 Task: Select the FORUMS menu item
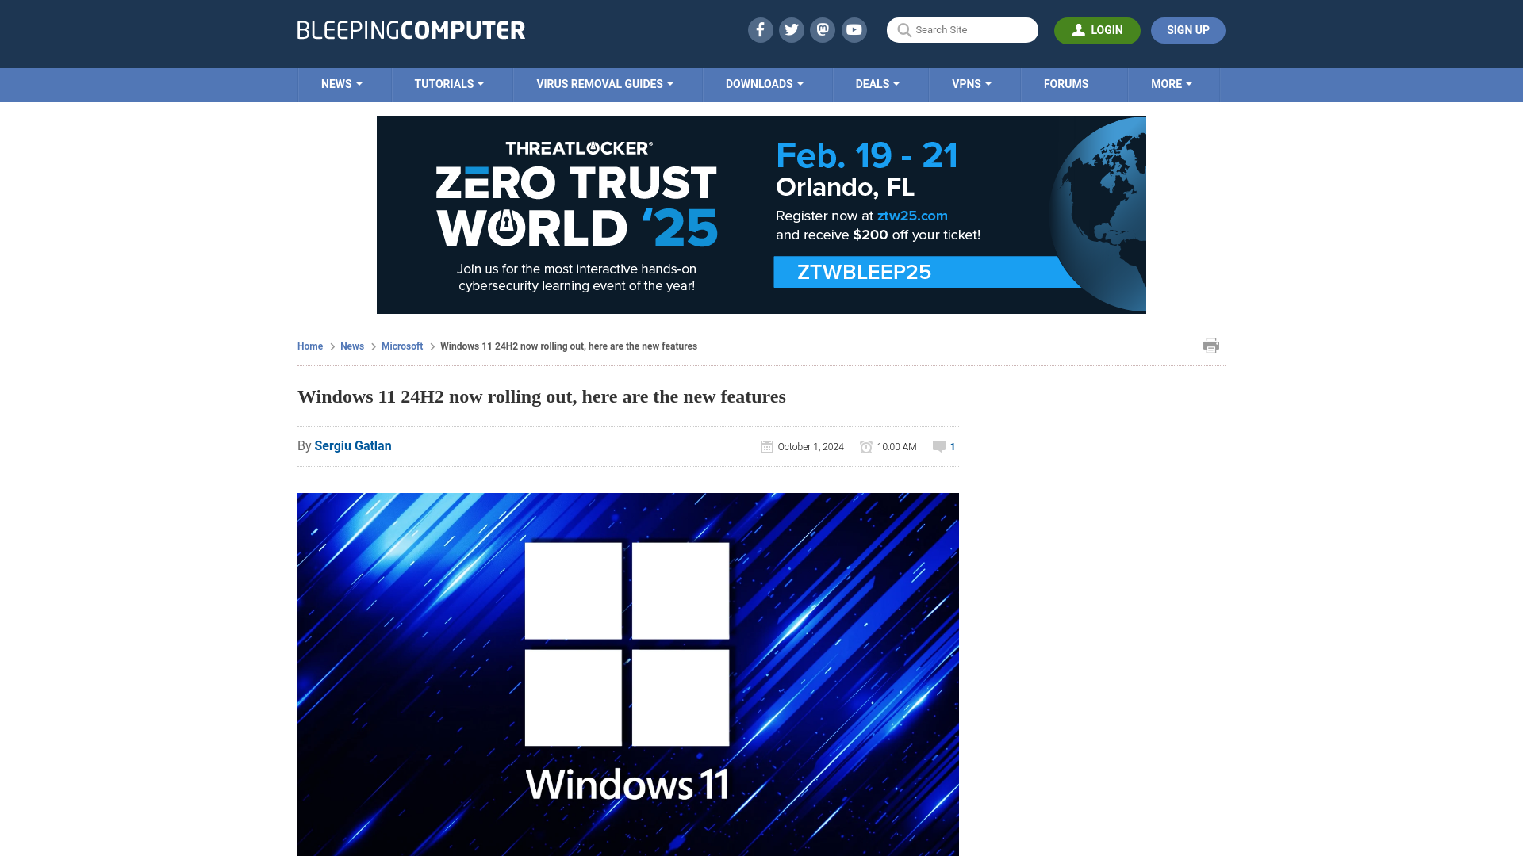click(1066, 83)
